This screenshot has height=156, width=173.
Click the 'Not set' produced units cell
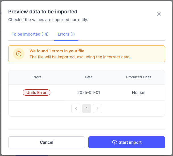[x=139, y=93]
